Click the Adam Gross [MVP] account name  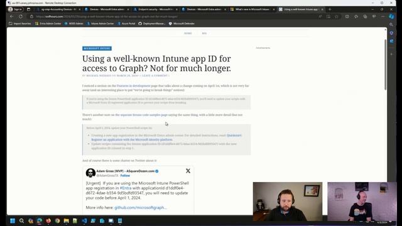[x=126, y=171]
